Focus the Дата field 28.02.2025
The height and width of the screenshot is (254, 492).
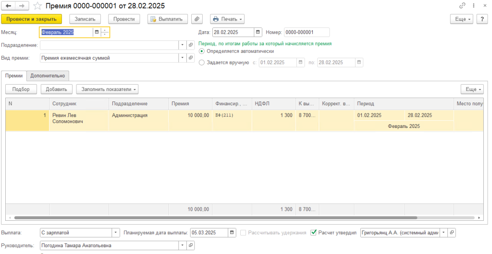(233, 32)
